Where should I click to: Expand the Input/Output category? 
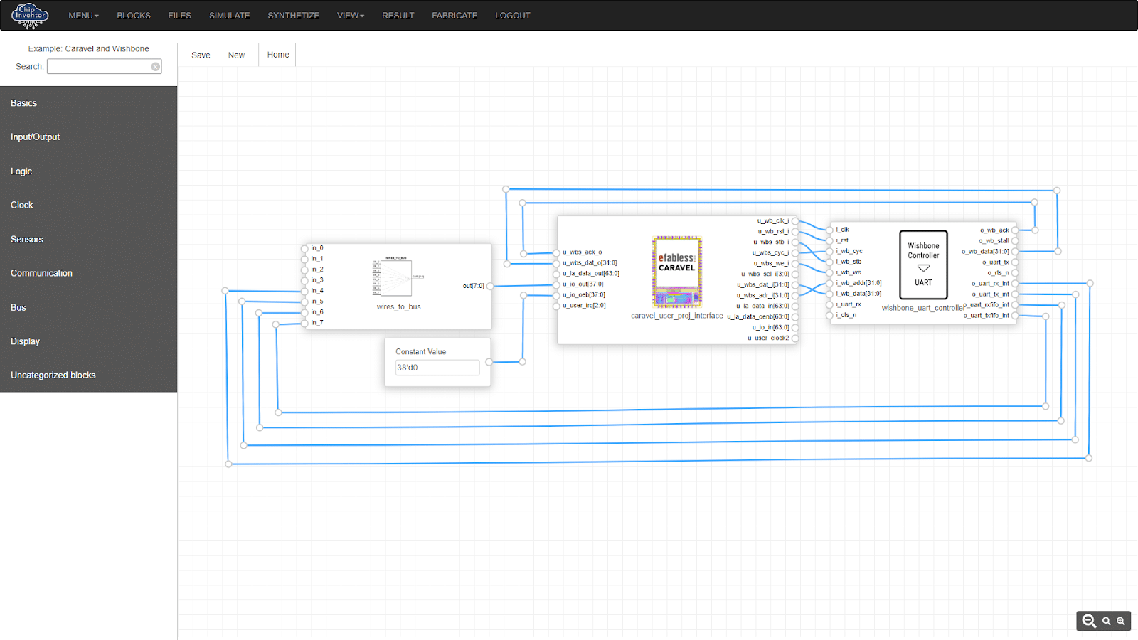tap(35, 137)
